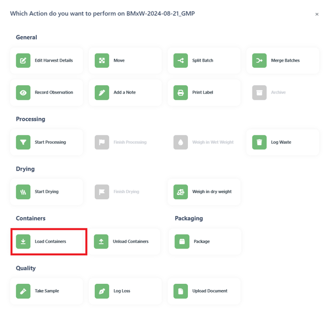Close the action dialog with the X
Viewport: 329px width, 313px height.
pos(317,14)
